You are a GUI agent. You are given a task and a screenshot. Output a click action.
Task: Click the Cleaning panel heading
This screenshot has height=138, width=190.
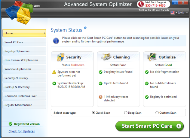(121, 57)
